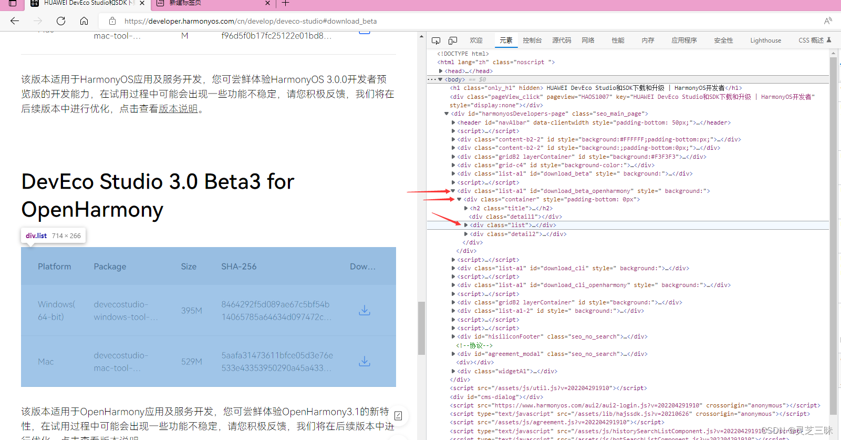
Task: Click the devecostudio-mac-tool package name
Action: point(121,362)
